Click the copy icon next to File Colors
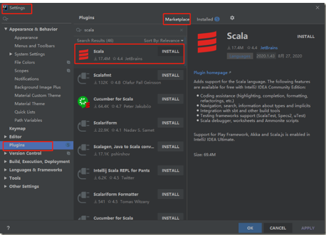 pos(69,62)
